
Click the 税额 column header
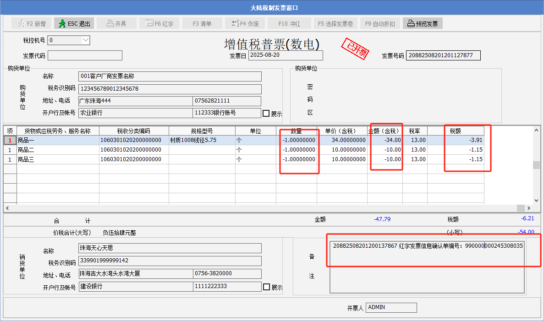click(x=455, y=131)
